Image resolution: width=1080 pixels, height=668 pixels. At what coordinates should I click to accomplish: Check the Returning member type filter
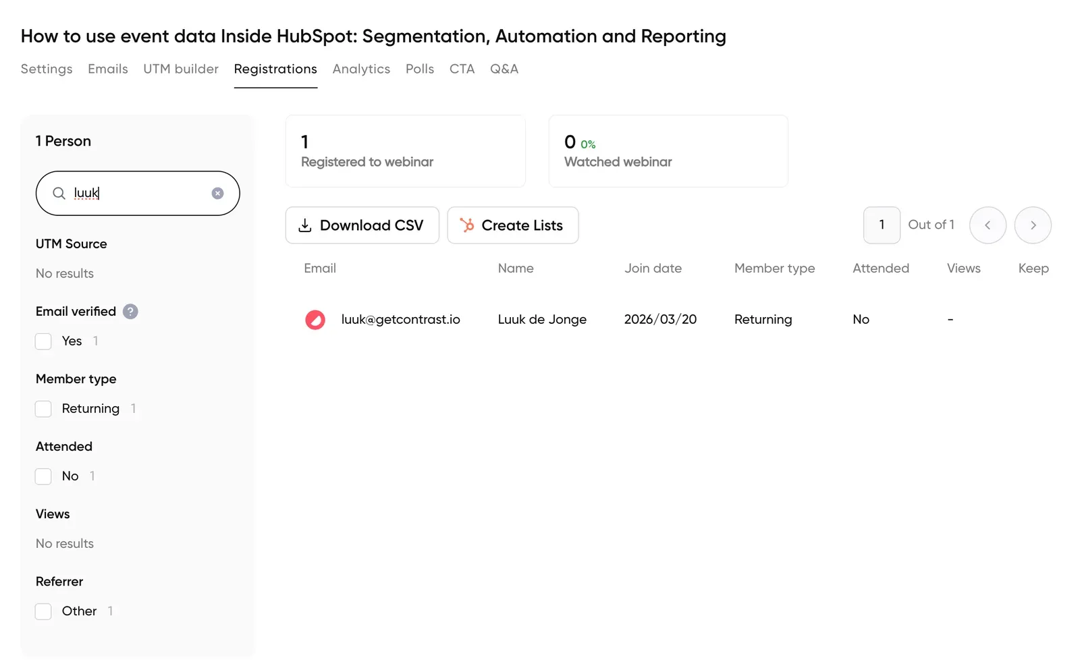coord(43,409)
